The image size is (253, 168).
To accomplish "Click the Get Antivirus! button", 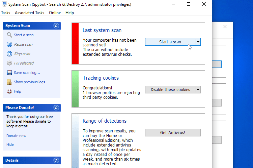I will 173,132.
